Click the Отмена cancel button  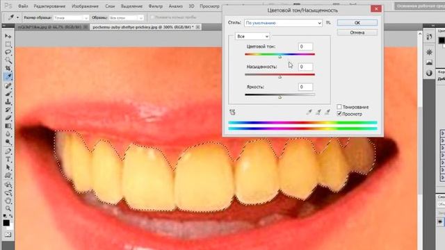coord(357,33)
